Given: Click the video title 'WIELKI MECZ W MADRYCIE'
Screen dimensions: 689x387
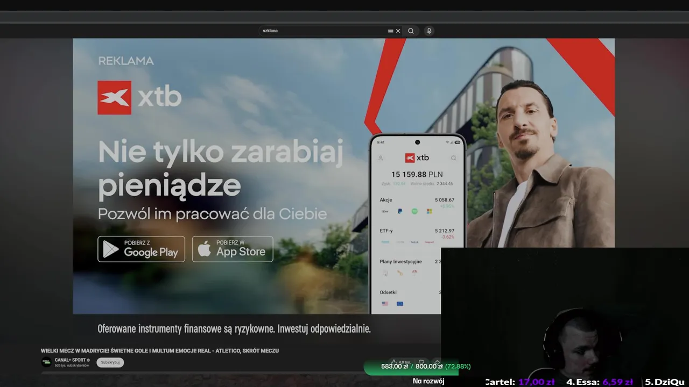Looking at the screenshot, I should 160,350.
